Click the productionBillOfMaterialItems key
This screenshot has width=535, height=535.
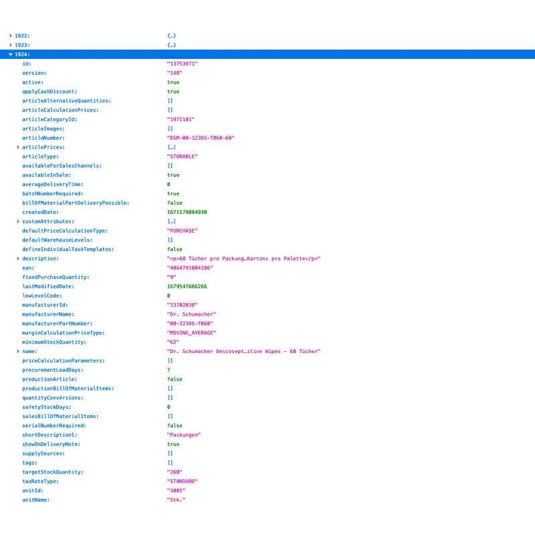(68, 389)
